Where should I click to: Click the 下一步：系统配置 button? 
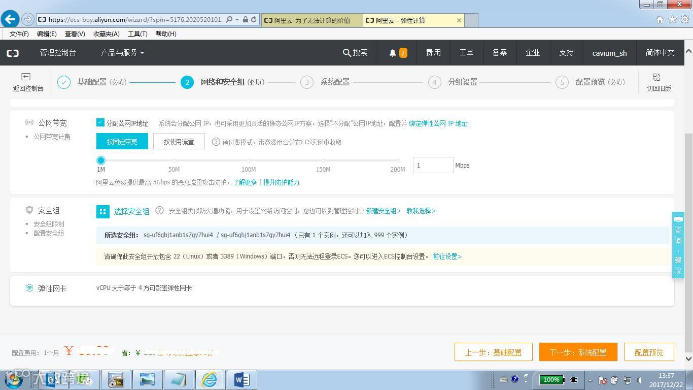pos(578,352)
